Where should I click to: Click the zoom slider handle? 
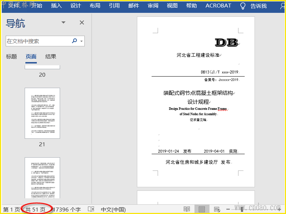pos(242,209)
